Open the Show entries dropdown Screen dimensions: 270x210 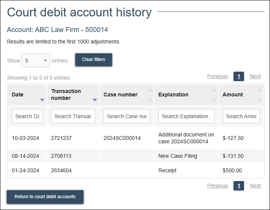pos(36,61)
